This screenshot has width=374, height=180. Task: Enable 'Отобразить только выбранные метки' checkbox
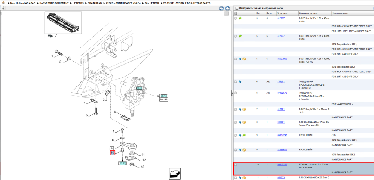(237, 8)
